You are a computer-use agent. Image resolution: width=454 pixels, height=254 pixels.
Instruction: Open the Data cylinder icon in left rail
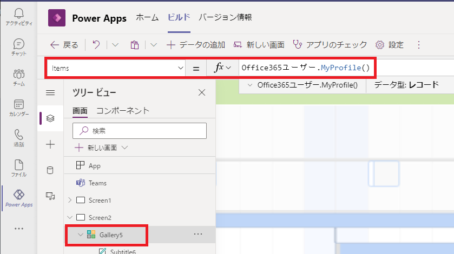pyautogui.click(x=50, y=170)
